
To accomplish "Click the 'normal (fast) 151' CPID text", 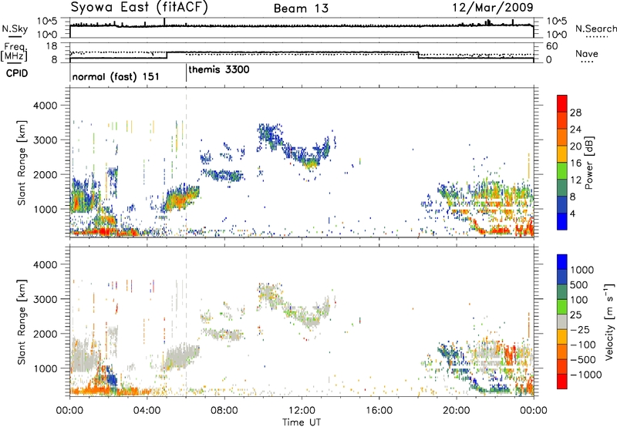I will coord(116,76).
